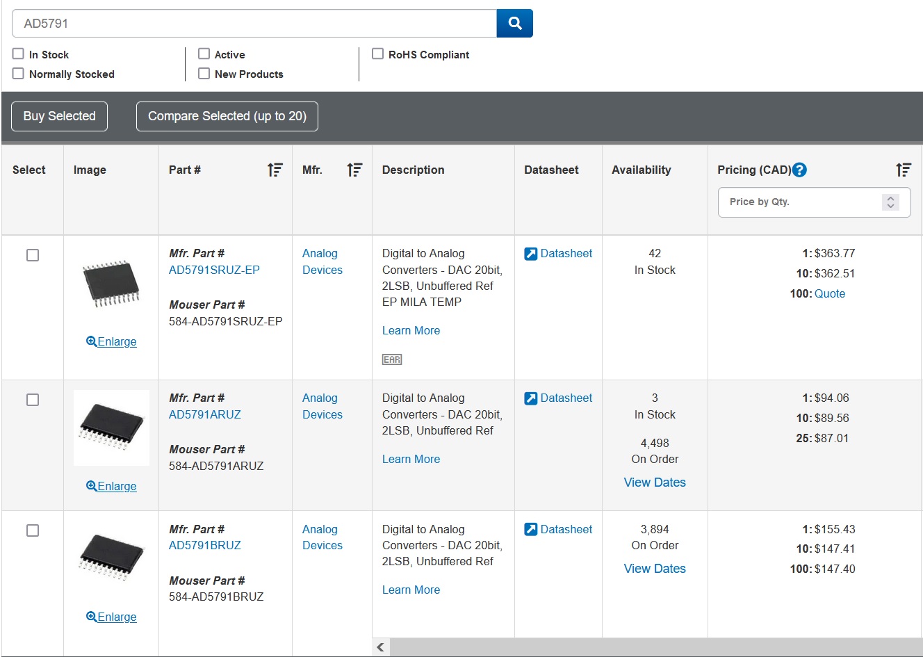This screenshot has width=923, height=657.
Task: Click Learn More for AD5791SRUZ-EP
Action: tap(411, 330)
